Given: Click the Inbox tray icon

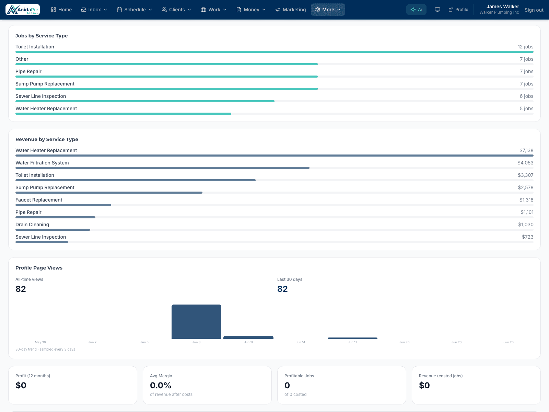Looking at the screenshot, I should (x=84, y=10).
